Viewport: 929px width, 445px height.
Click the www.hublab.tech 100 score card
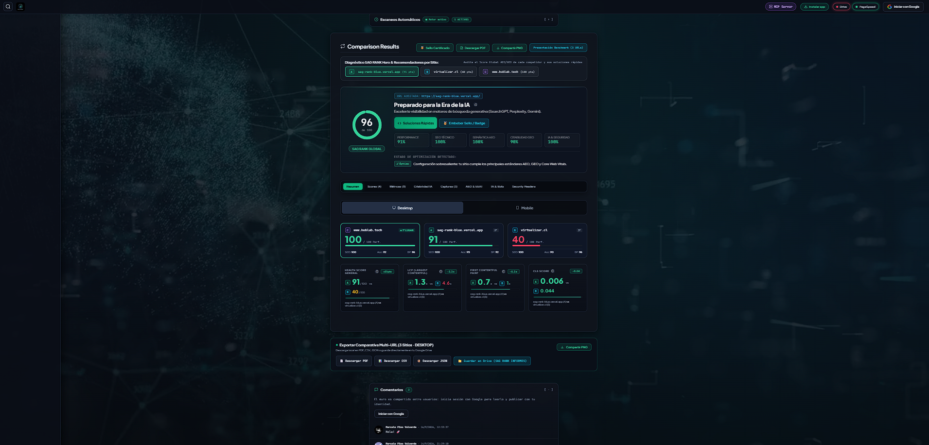(380, 240)
